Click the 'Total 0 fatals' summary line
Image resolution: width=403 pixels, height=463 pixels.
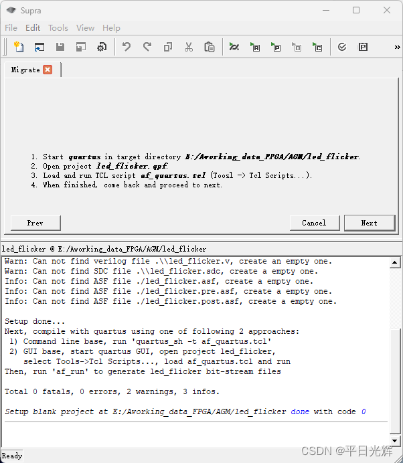tap(112, 391)
